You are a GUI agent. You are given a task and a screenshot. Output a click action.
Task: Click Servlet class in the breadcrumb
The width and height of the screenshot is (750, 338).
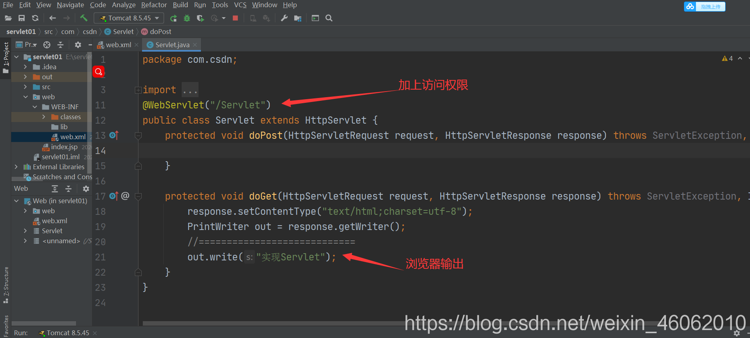[119, 32]
